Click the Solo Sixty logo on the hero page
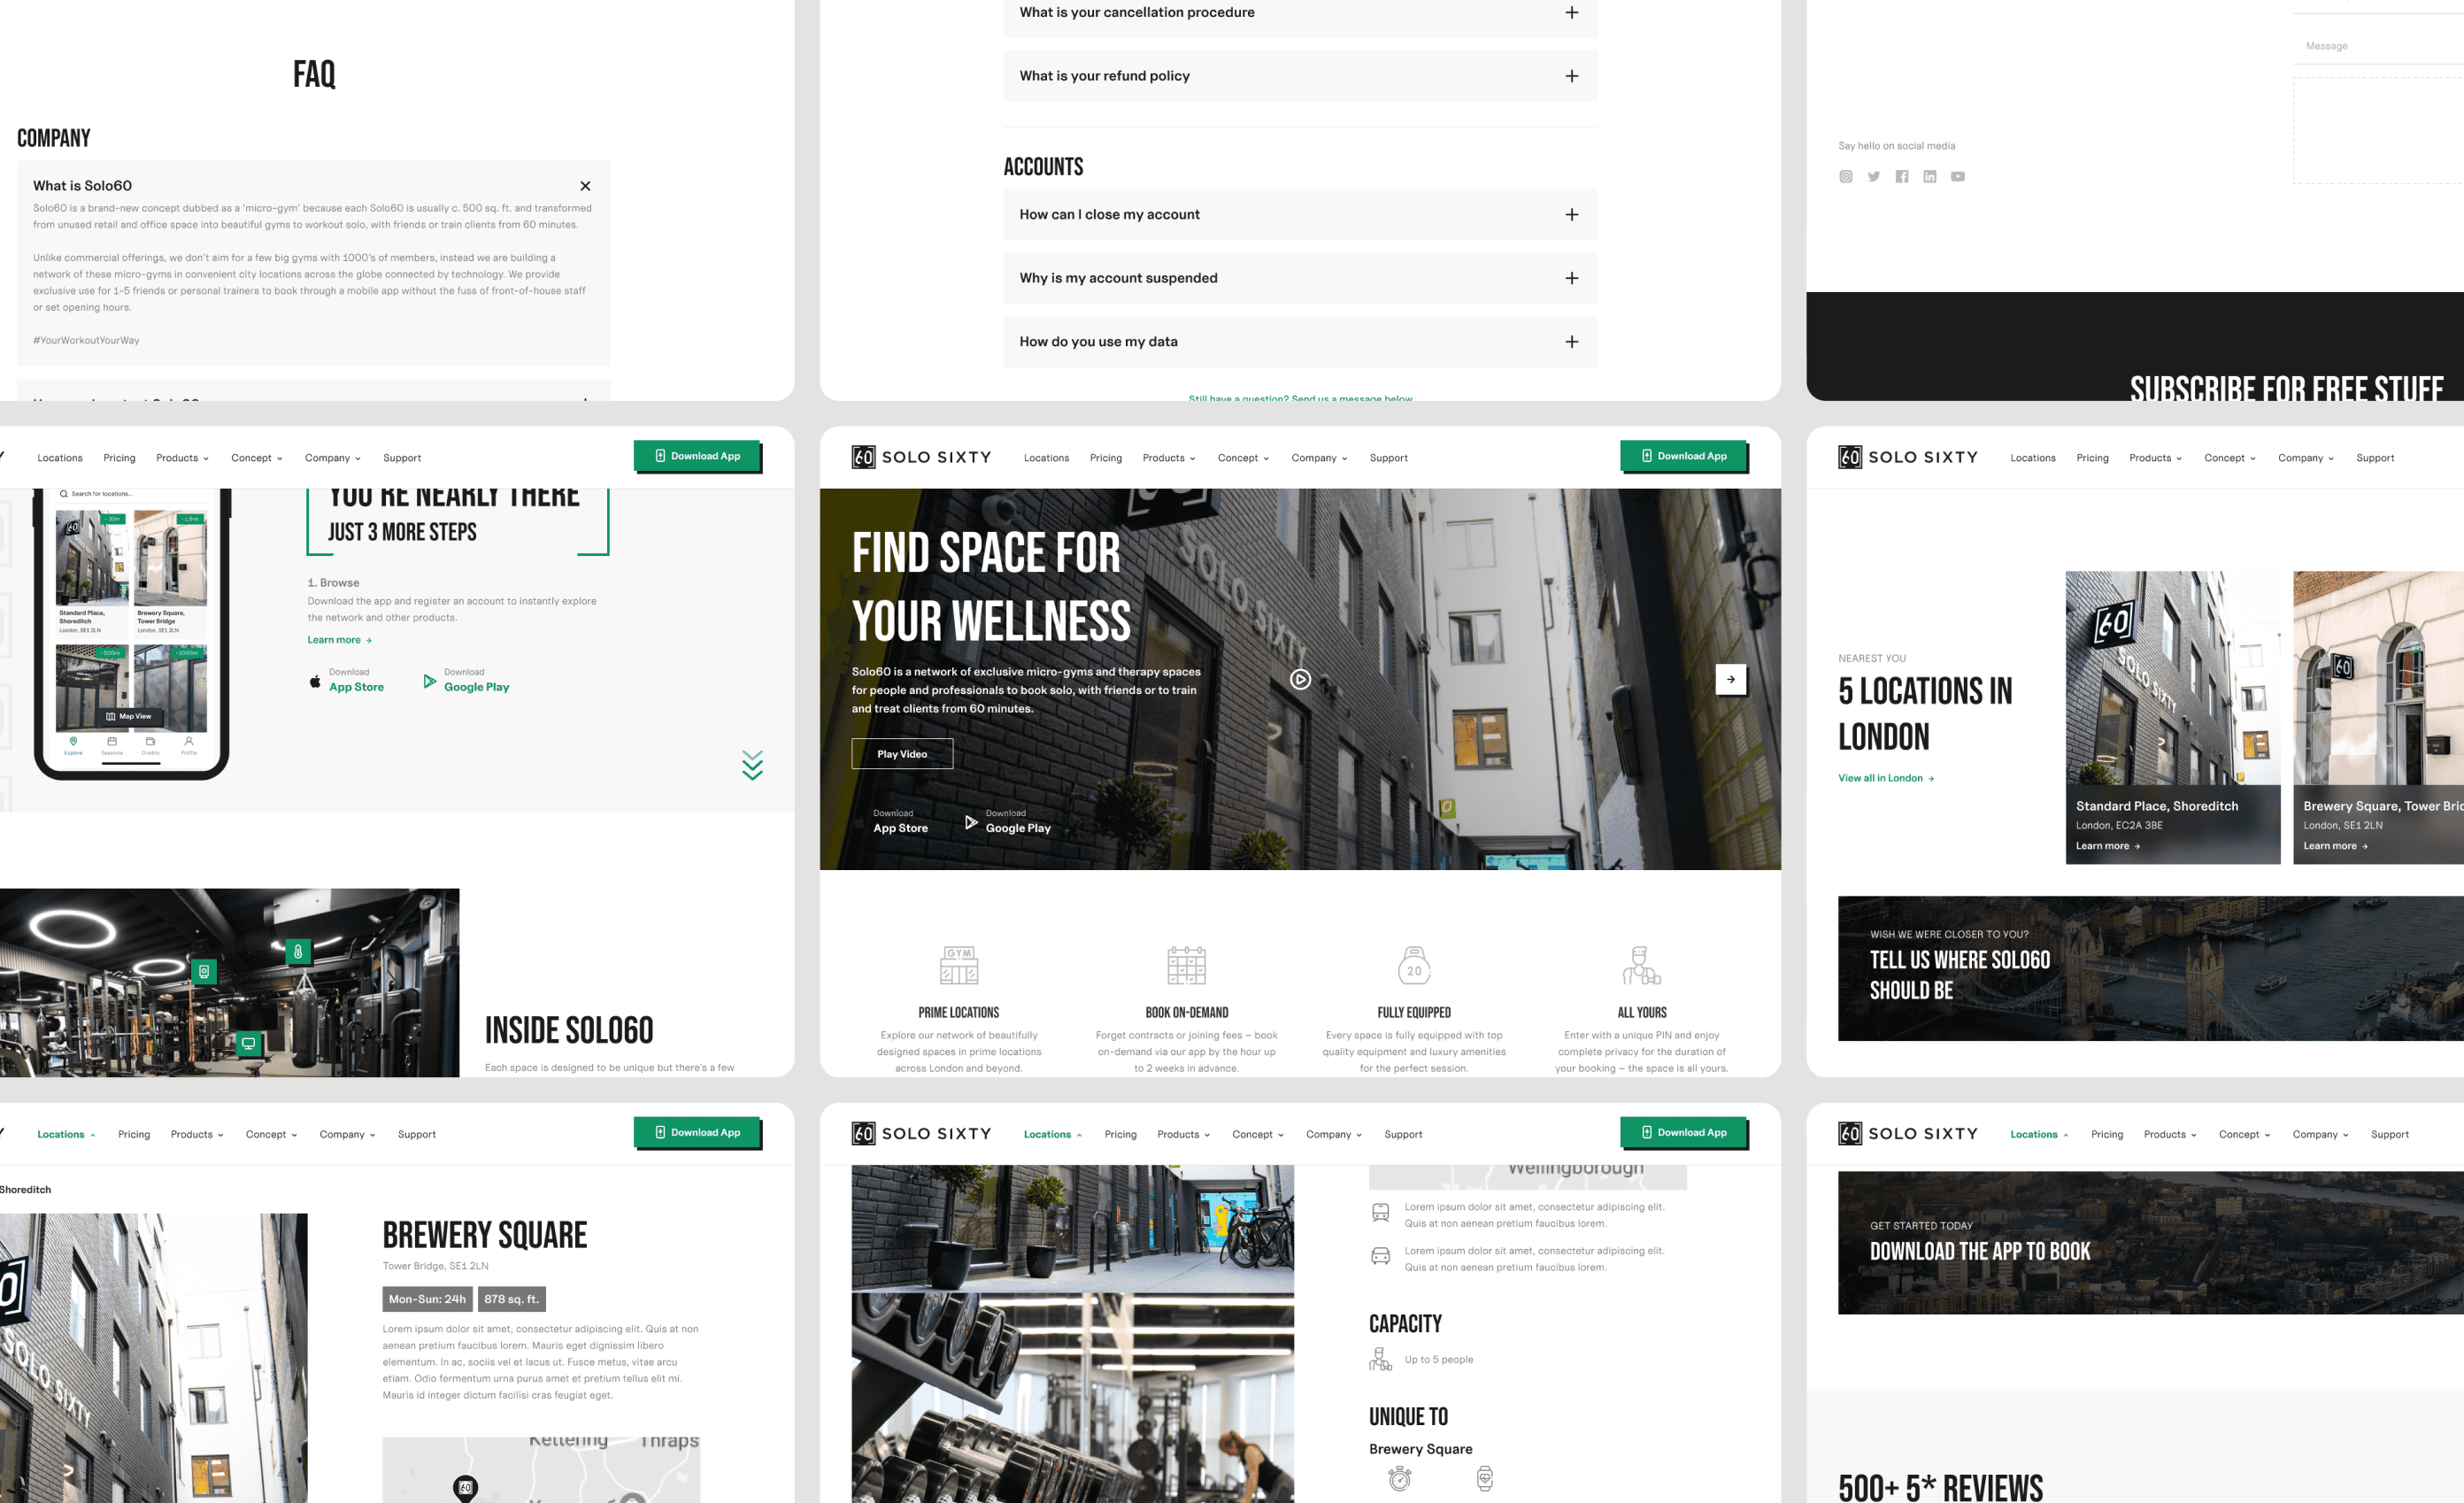 point(921,457)
